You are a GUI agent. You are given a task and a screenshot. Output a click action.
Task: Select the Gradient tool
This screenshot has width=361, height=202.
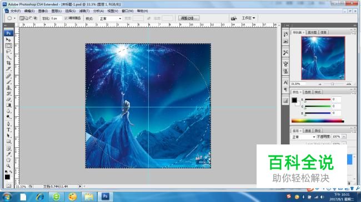click(x=8, y=105)
